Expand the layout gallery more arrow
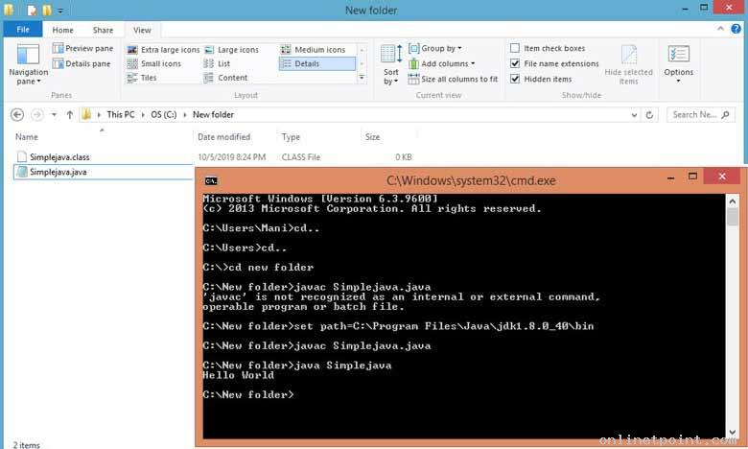The image size is (748, 449). (x=362, y=79)
